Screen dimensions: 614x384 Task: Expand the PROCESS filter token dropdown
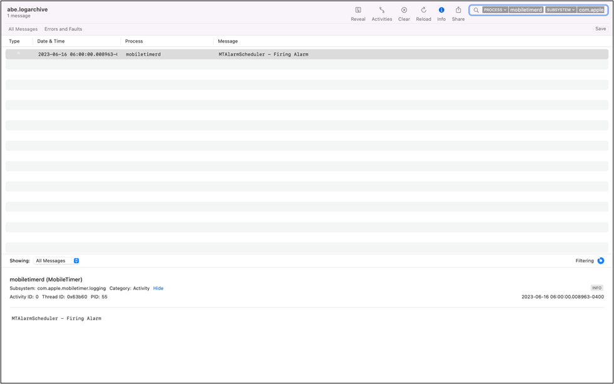point(495,10)
